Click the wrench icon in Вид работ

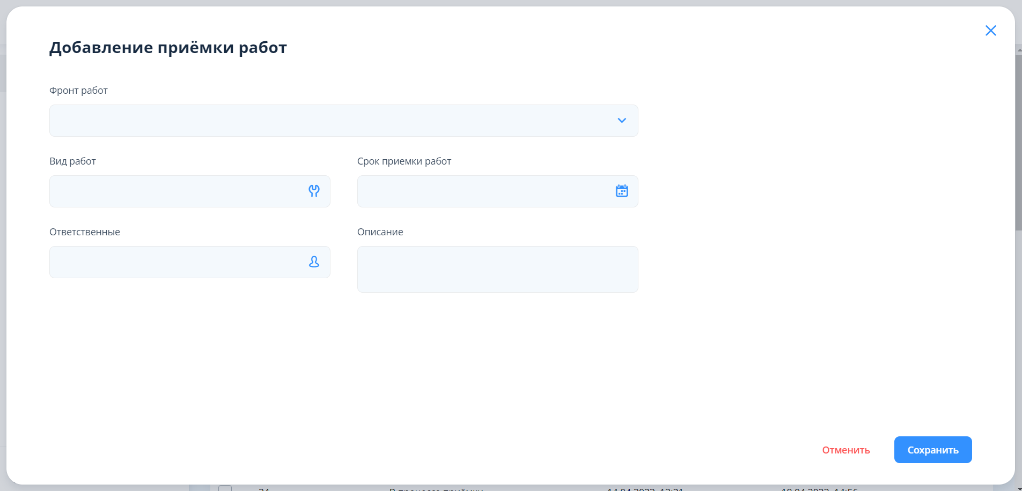click(x=314, y=191)
